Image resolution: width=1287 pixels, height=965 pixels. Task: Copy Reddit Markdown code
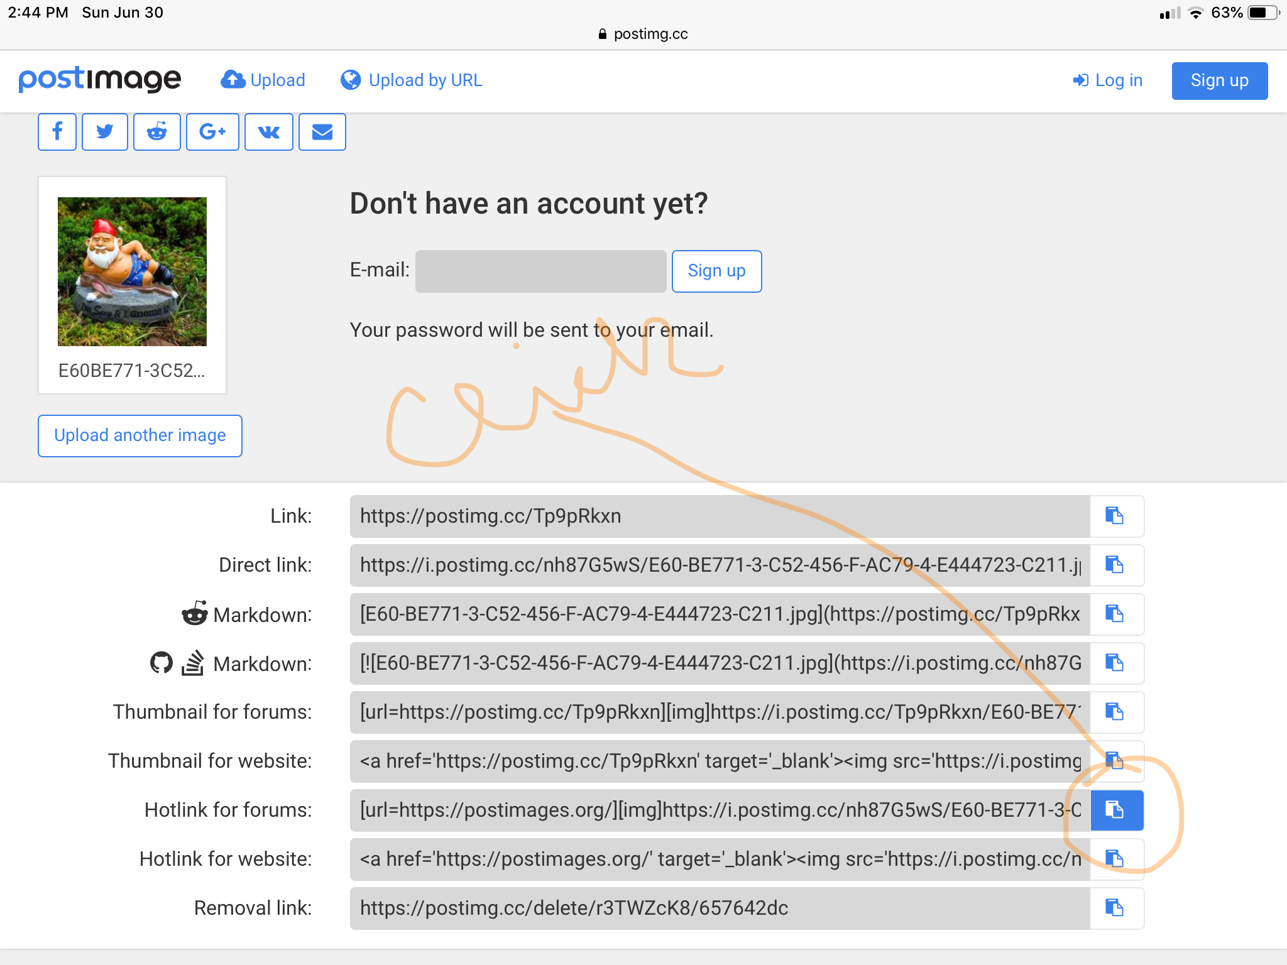[1116, 614]
